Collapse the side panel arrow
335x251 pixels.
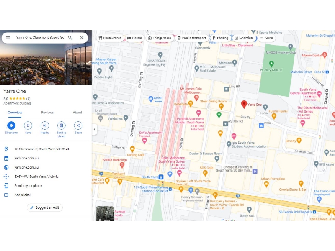94,129
